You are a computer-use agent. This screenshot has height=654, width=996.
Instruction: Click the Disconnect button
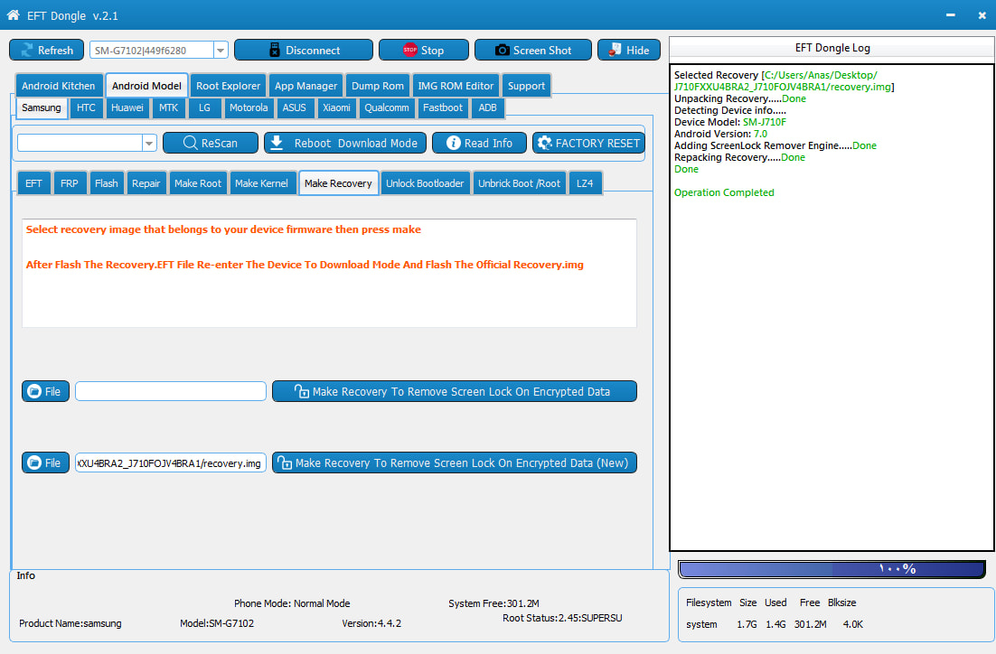[304, 51]
